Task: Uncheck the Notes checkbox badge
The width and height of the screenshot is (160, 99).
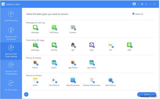Action: tap(38, 82)
